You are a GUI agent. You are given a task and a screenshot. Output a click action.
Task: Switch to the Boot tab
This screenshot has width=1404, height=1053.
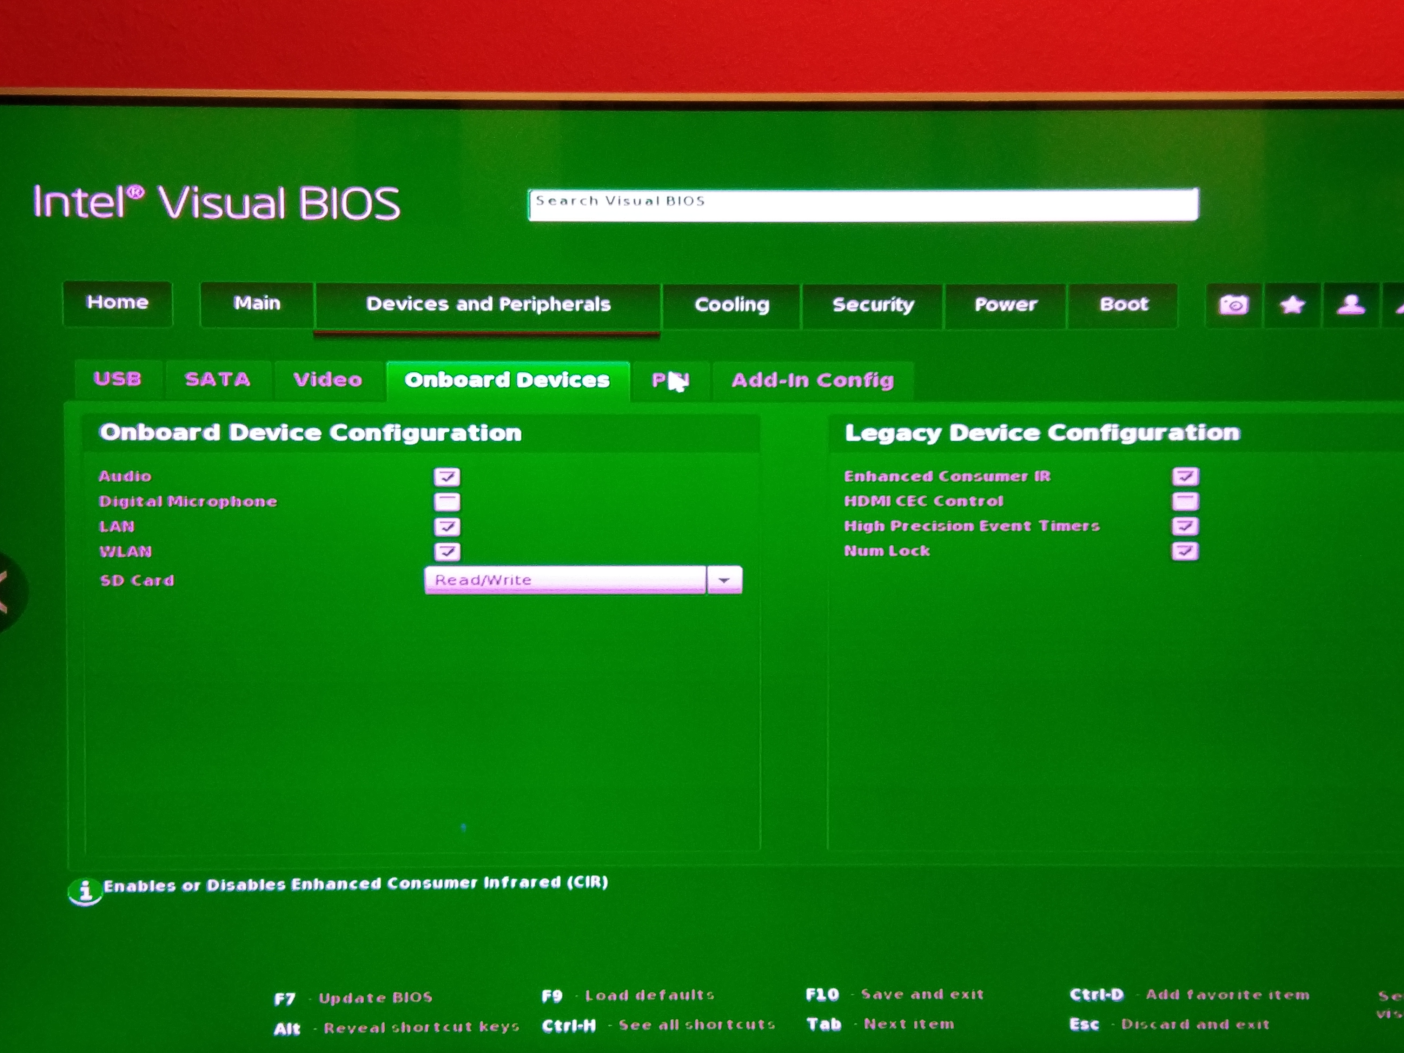coord(1124,305)
